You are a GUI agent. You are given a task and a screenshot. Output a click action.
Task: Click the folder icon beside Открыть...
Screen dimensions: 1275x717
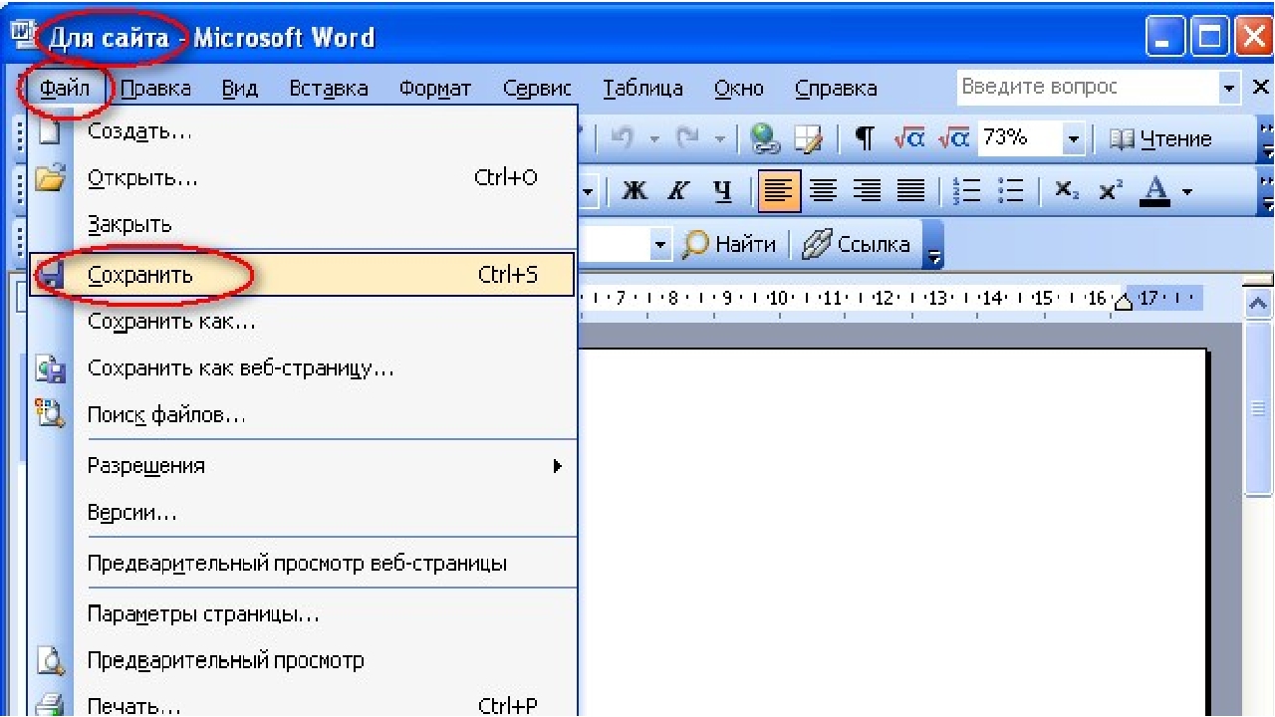pyautogui.click(x=49, y=179)
